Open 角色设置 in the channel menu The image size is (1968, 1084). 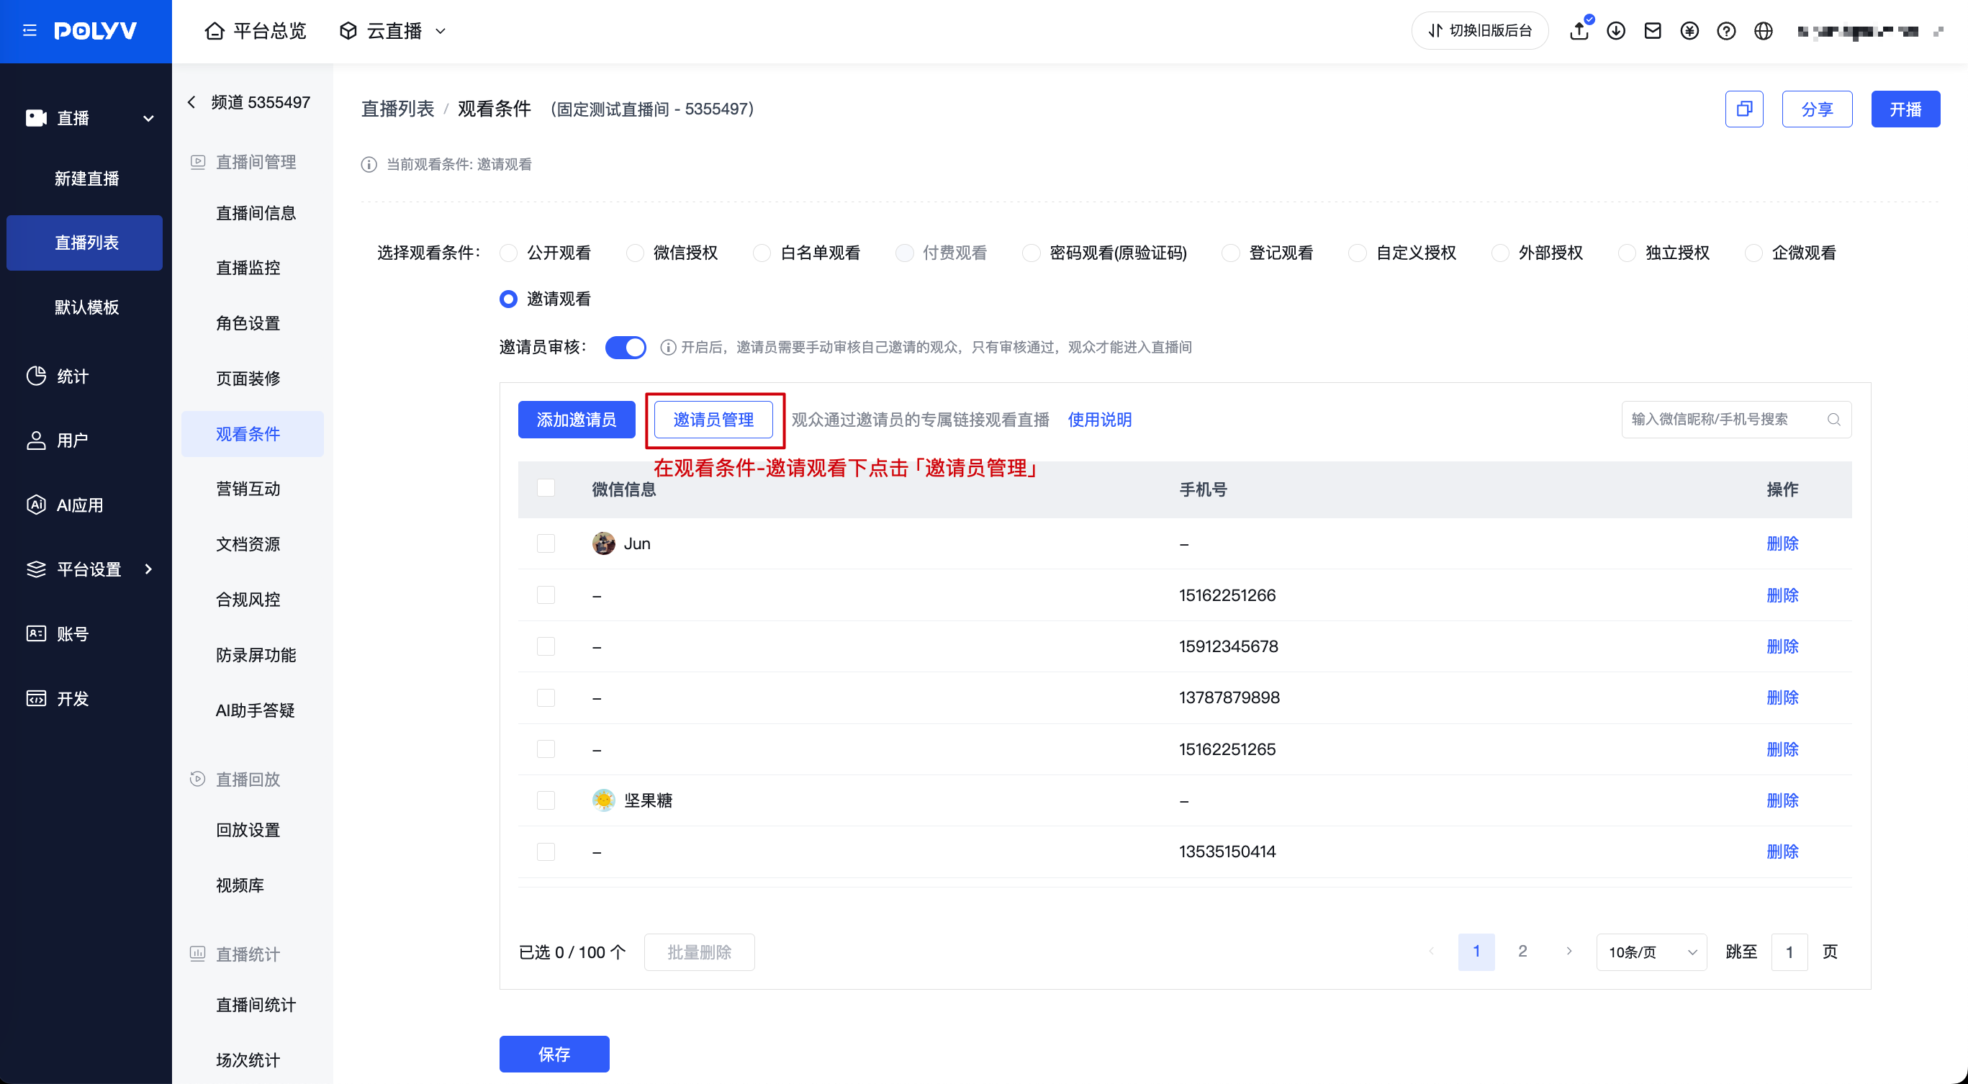tap(248, 323)
